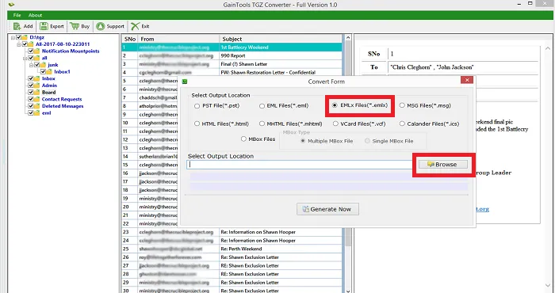Select the Inbox folder in tree
Viewport: 555px width, 293px height.
pyautogui.click(x=48, y=78)
